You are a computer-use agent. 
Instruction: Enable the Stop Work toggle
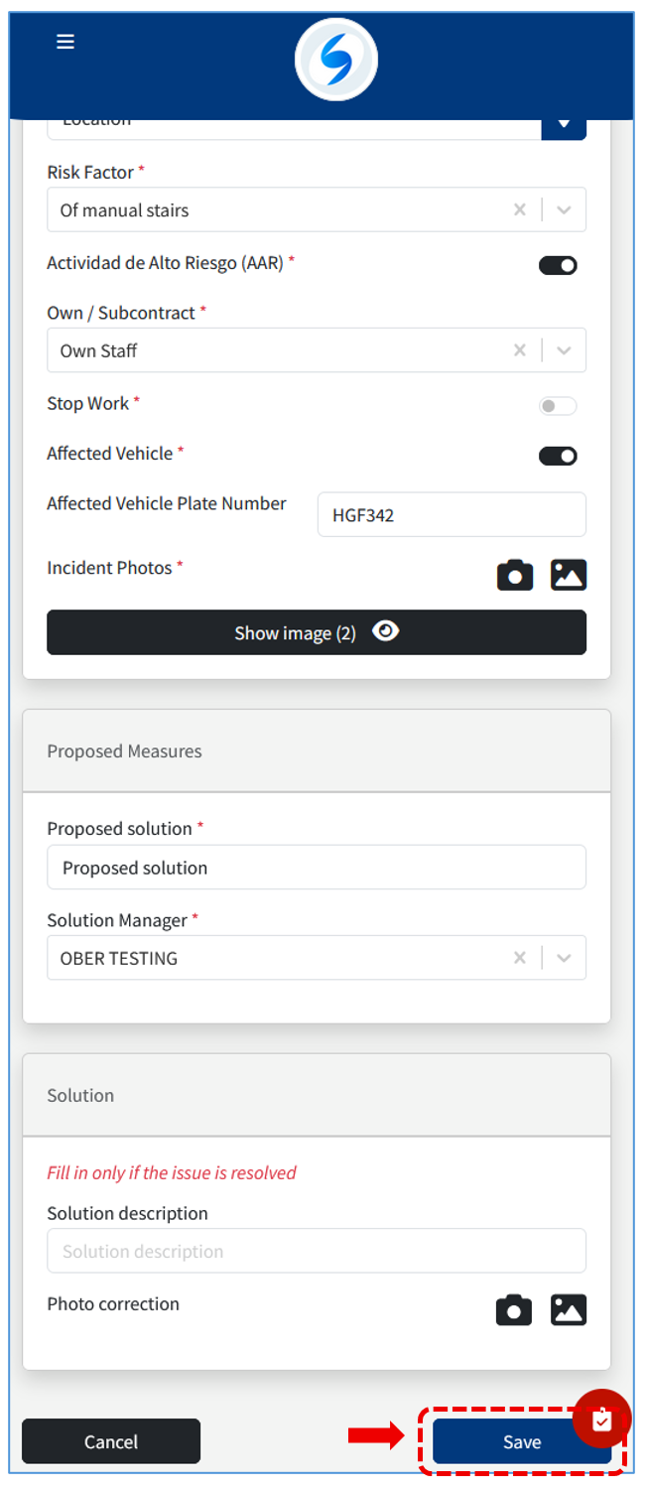coord(558,406)
